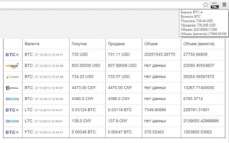Click tooltip line Продажа: 730.898 USD
This screenshot has width=229, height=143.
(198, 25)
